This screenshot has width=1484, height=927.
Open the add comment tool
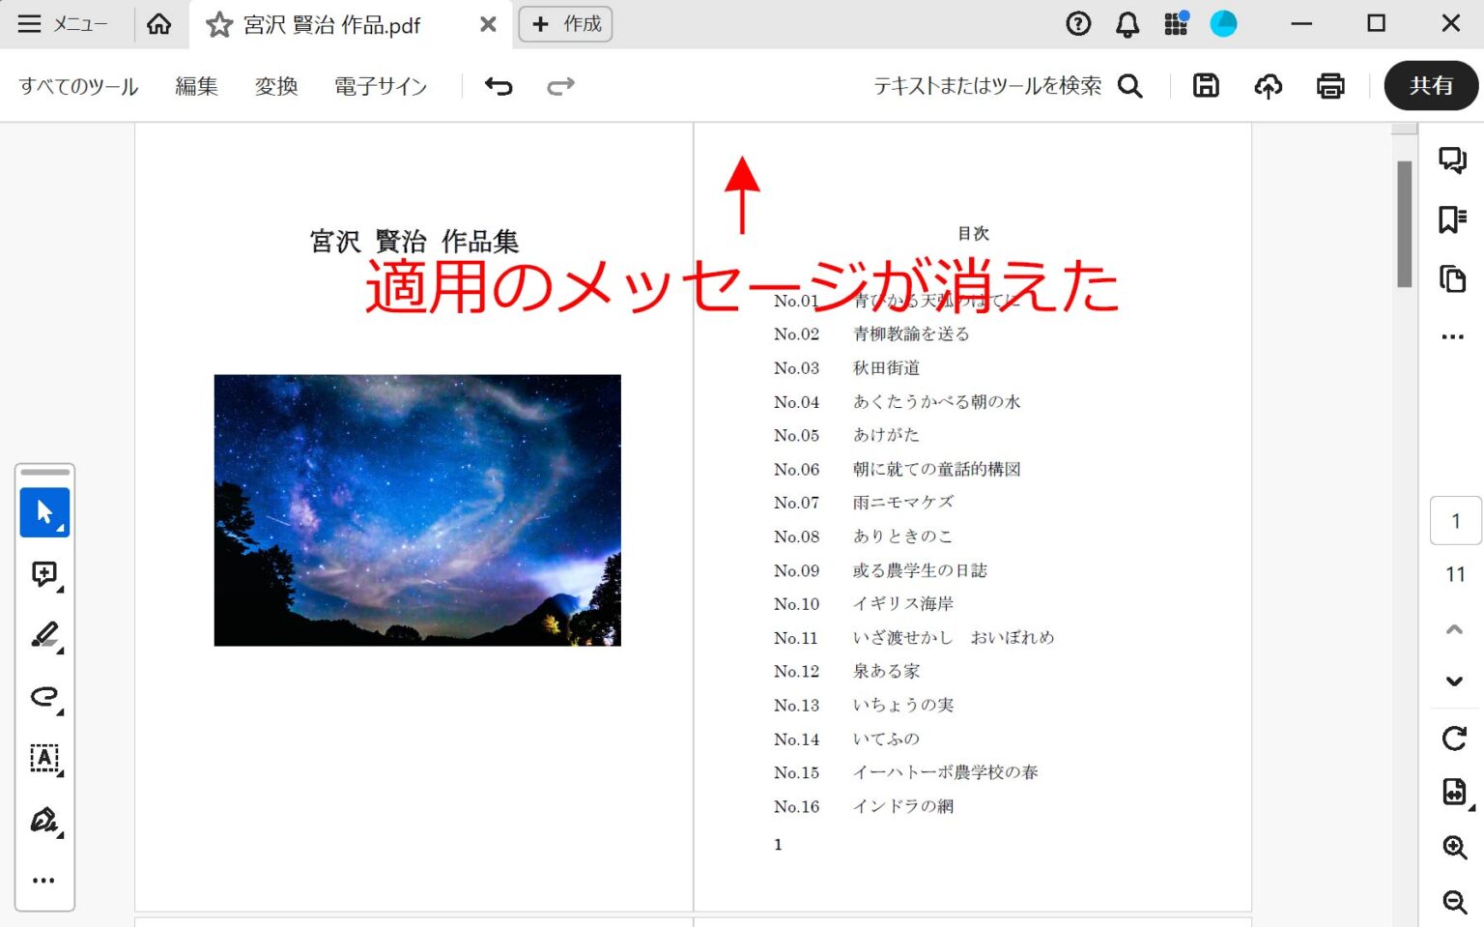click(x=44, y=574)
